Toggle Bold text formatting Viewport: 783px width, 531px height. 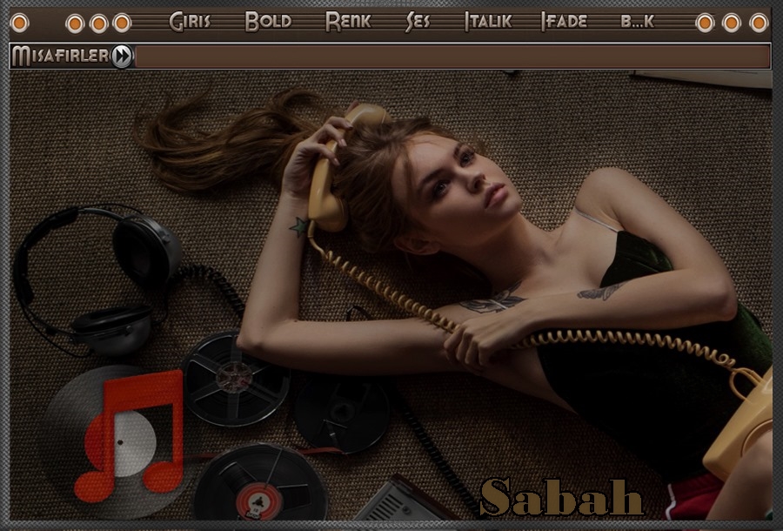pos(268,22)
